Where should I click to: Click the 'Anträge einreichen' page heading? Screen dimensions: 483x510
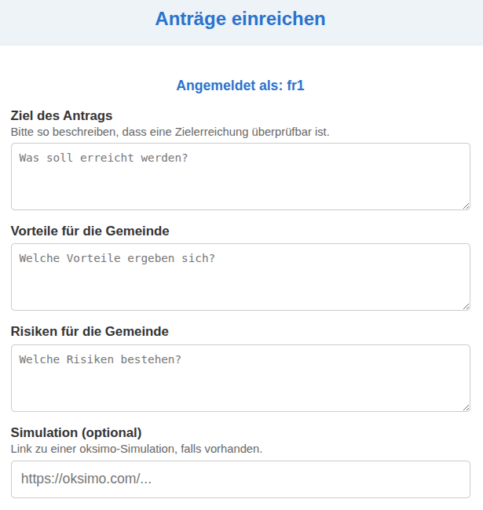240,19
